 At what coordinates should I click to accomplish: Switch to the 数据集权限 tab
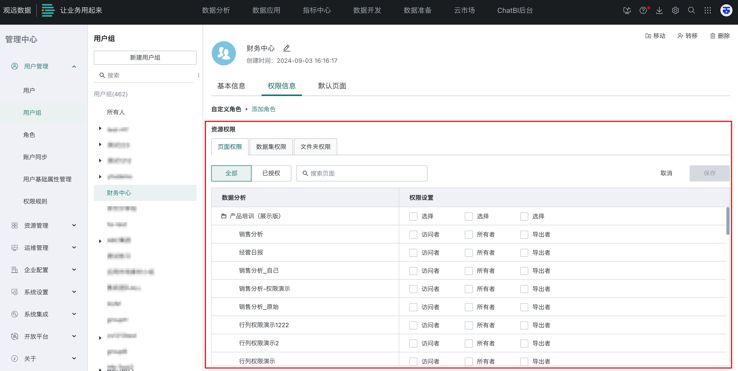coord(271,147)
